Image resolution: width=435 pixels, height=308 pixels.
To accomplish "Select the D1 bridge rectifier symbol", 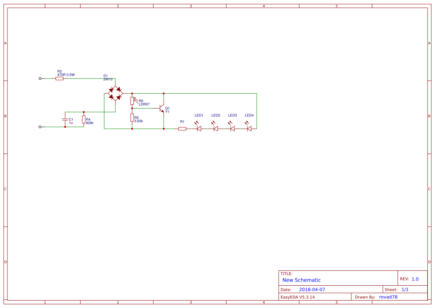I will coord(115,93).
